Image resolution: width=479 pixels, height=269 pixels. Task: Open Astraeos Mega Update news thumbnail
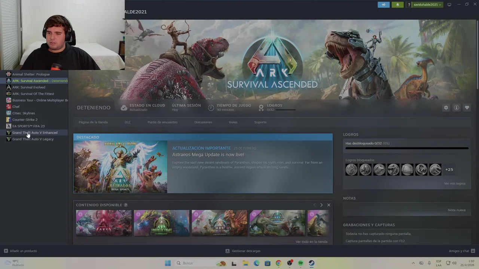click(120, 167)
